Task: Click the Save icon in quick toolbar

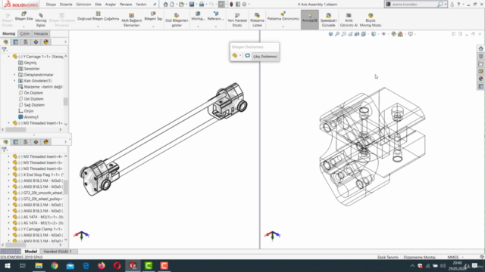Action: click(x=192, y=5)
